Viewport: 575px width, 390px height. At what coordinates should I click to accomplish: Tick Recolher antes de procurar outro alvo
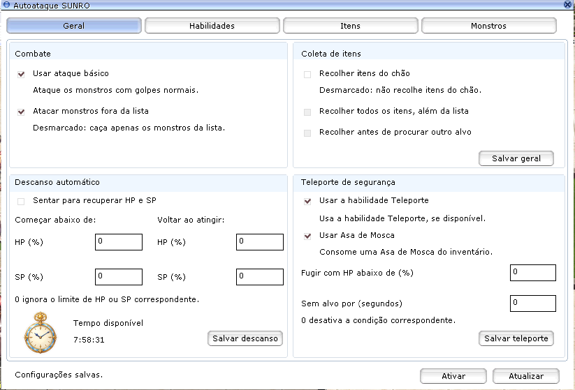[x=307, y=133]
